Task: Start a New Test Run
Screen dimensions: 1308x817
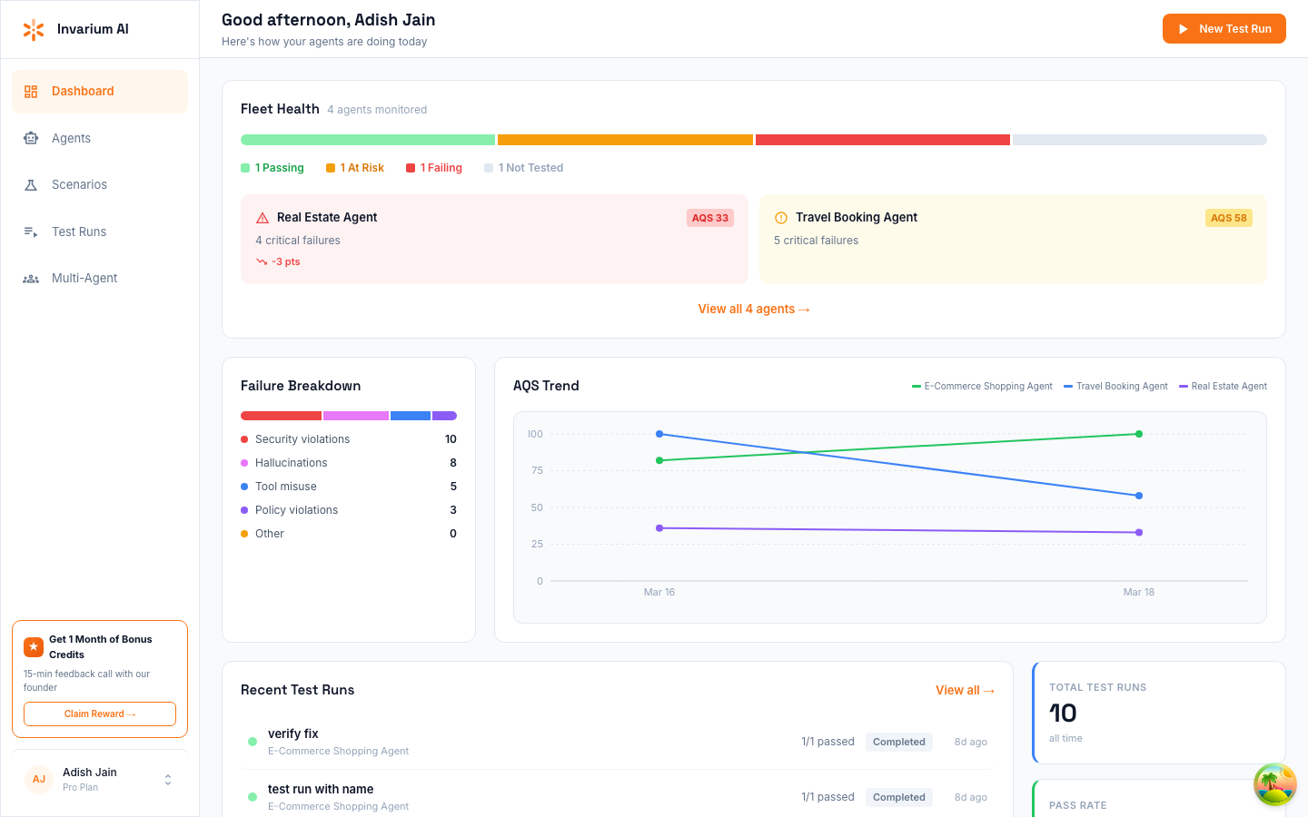Action: [1224, 28]
